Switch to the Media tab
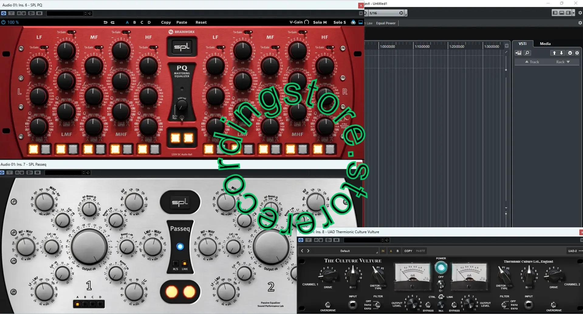 545,44
